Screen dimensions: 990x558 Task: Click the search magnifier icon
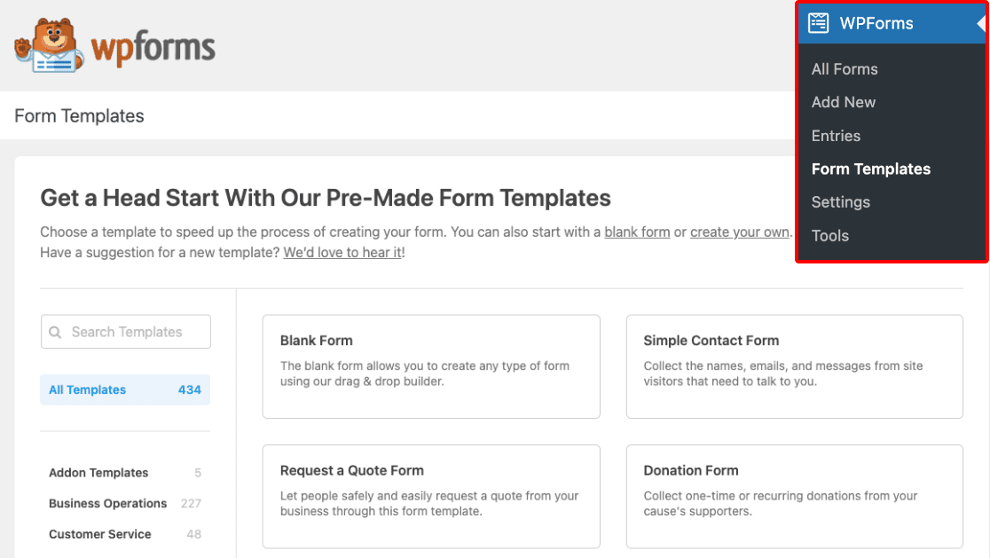56,332
